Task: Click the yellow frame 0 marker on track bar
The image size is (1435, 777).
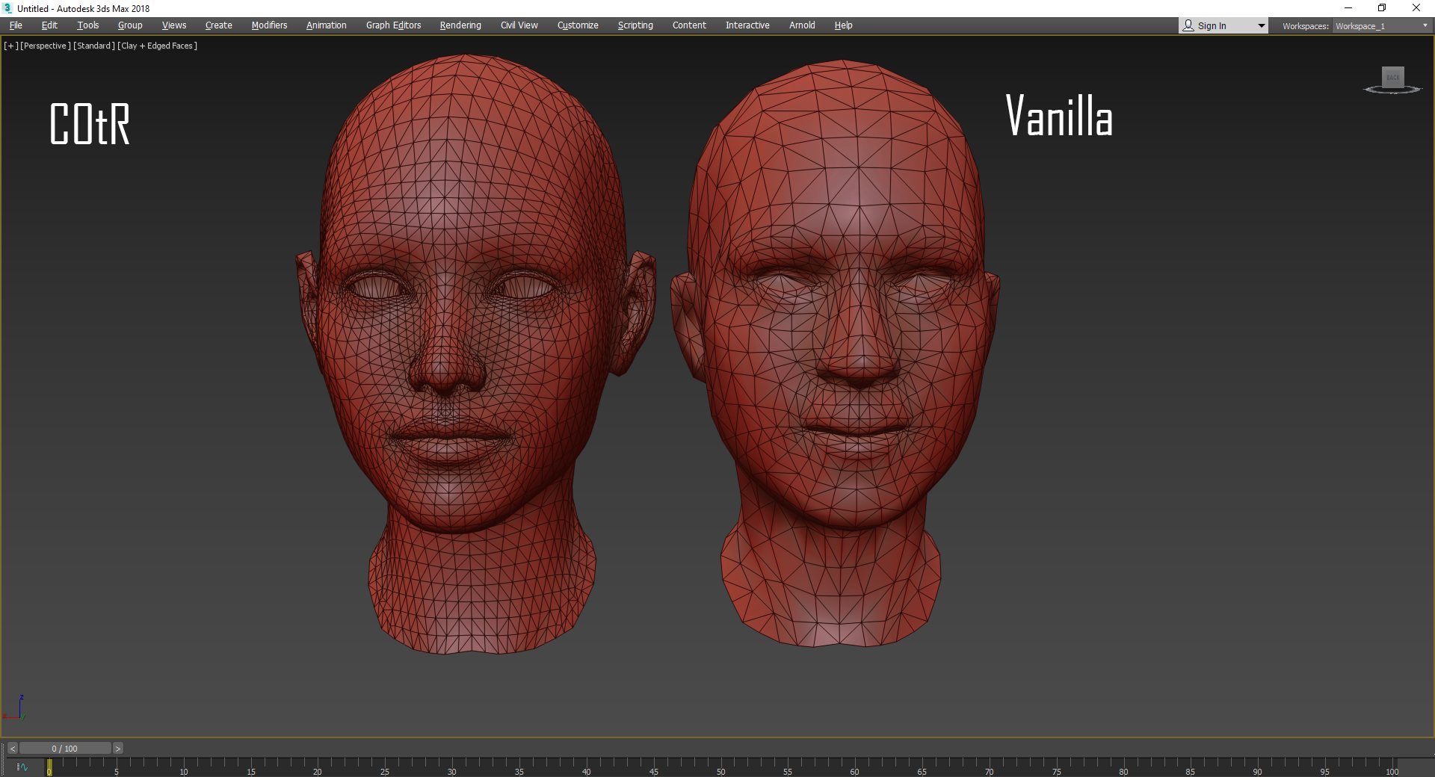Action: coord(49,767)
